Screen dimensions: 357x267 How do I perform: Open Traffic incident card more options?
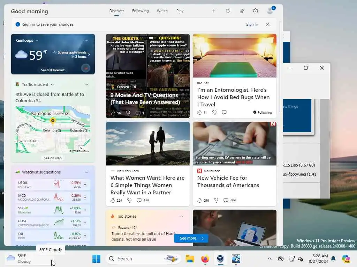pyautogui.click(x=86, y=84)
